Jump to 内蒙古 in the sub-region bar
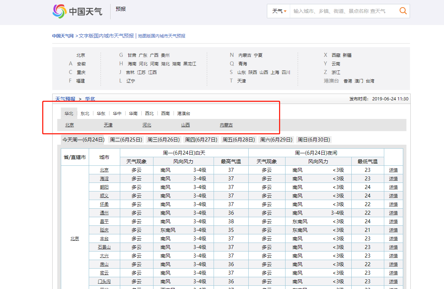 [226, 125]
